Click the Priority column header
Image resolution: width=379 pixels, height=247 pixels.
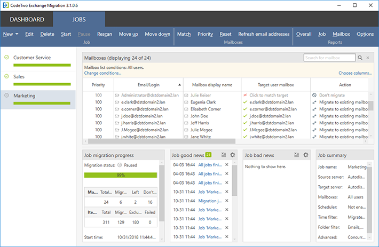(98, 85)
